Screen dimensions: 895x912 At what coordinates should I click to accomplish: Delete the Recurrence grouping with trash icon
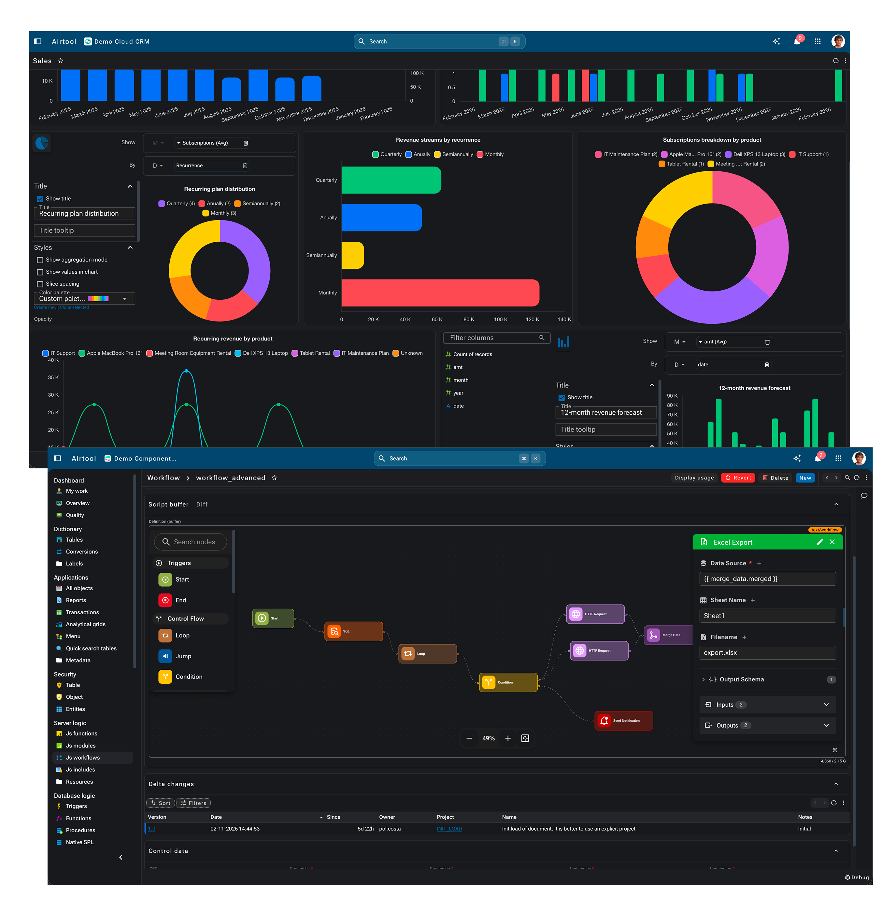(x=245, y=165)
